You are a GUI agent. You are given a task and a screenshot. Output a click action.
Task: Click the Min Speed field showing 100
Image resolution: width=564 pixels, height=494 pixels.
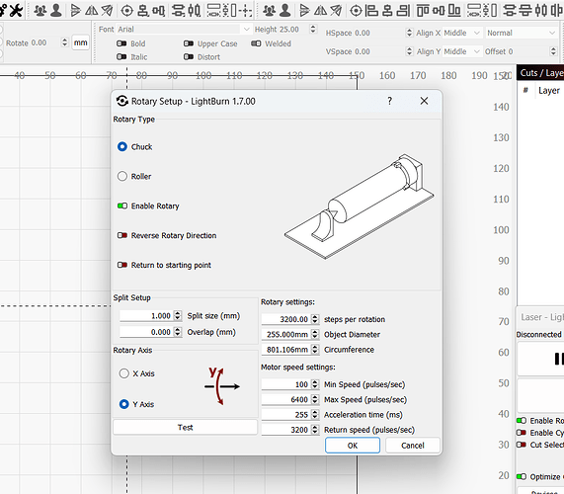tap(286, 384)
